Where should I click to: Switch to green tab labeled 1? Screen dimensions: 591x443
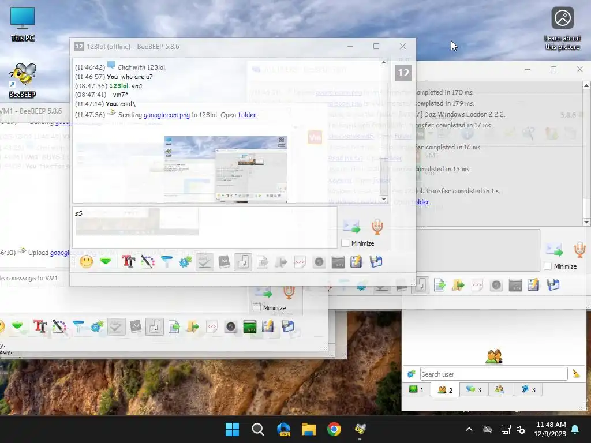(x=417, y=389)
